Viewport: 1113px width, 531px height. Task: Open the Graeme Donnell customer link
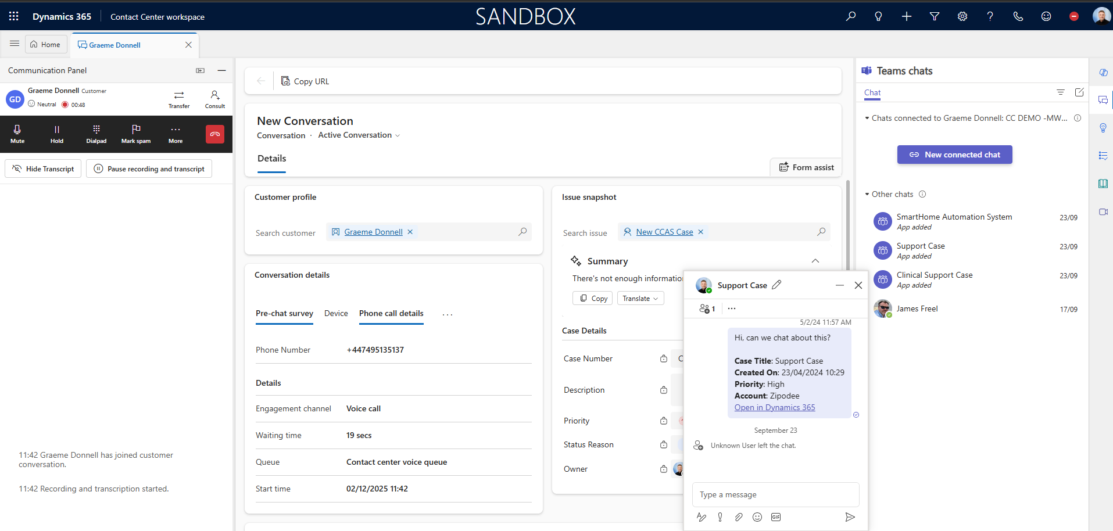[373, 232]
